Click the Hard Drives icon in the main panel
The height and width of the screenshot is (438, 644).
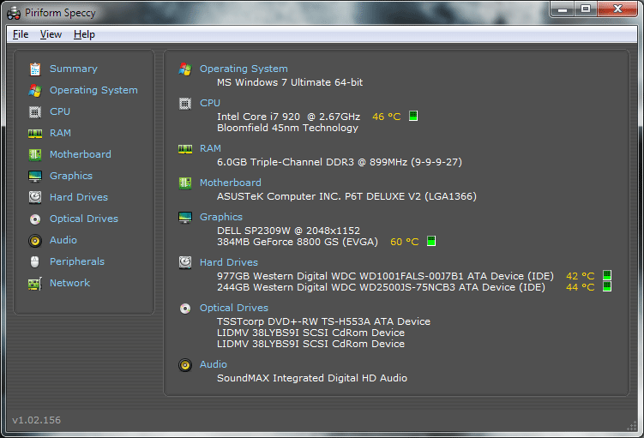click(x=185, y=262)
